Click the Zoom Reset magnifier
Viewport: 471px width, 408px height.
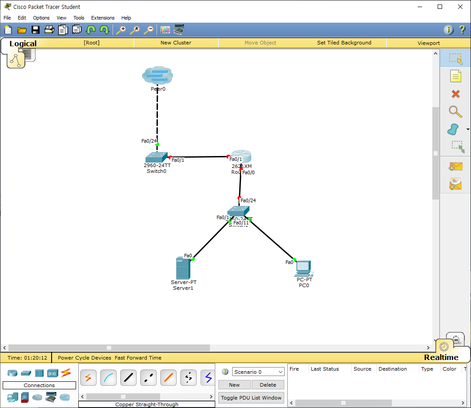pyautogui.click(x=135, y=30)
